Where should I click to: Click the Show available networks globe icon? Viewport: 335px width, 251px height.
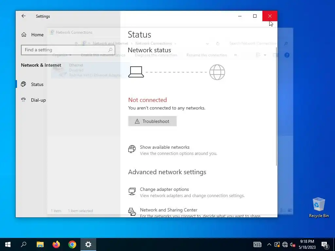coord(132,149)
